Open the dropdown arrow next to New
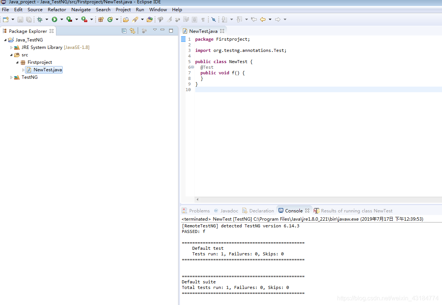Screen dimensions: 442x305 click(13, 19)
